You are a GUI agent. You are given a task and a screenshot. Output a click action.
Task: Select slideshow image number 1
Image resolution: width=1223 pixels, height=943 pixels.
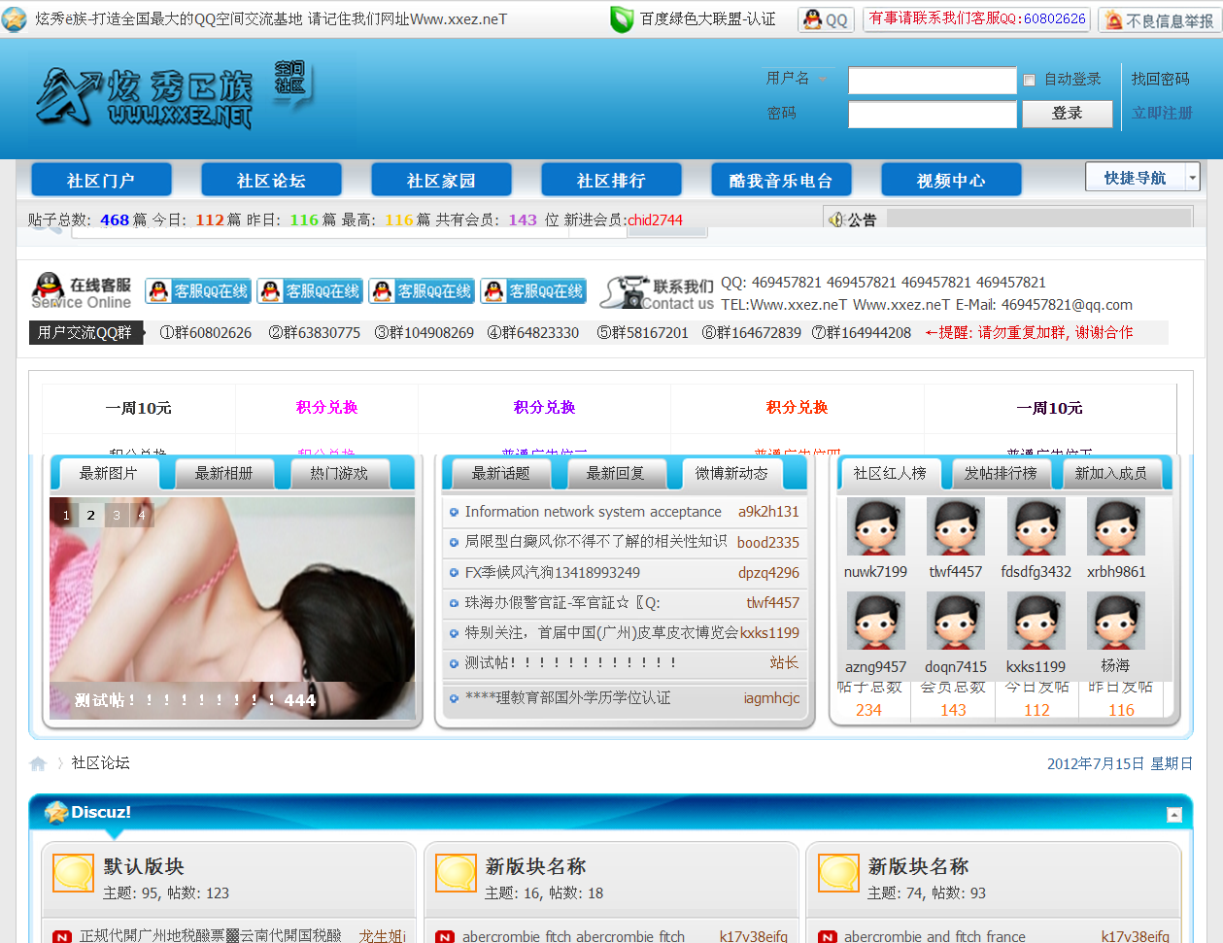pyautogui.click(x=66, y=515)
